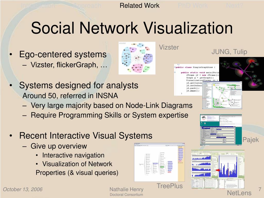Click the Nathalie Henry footer name
The height and width of the screenshot is (198, 264).
coord(126,189)
